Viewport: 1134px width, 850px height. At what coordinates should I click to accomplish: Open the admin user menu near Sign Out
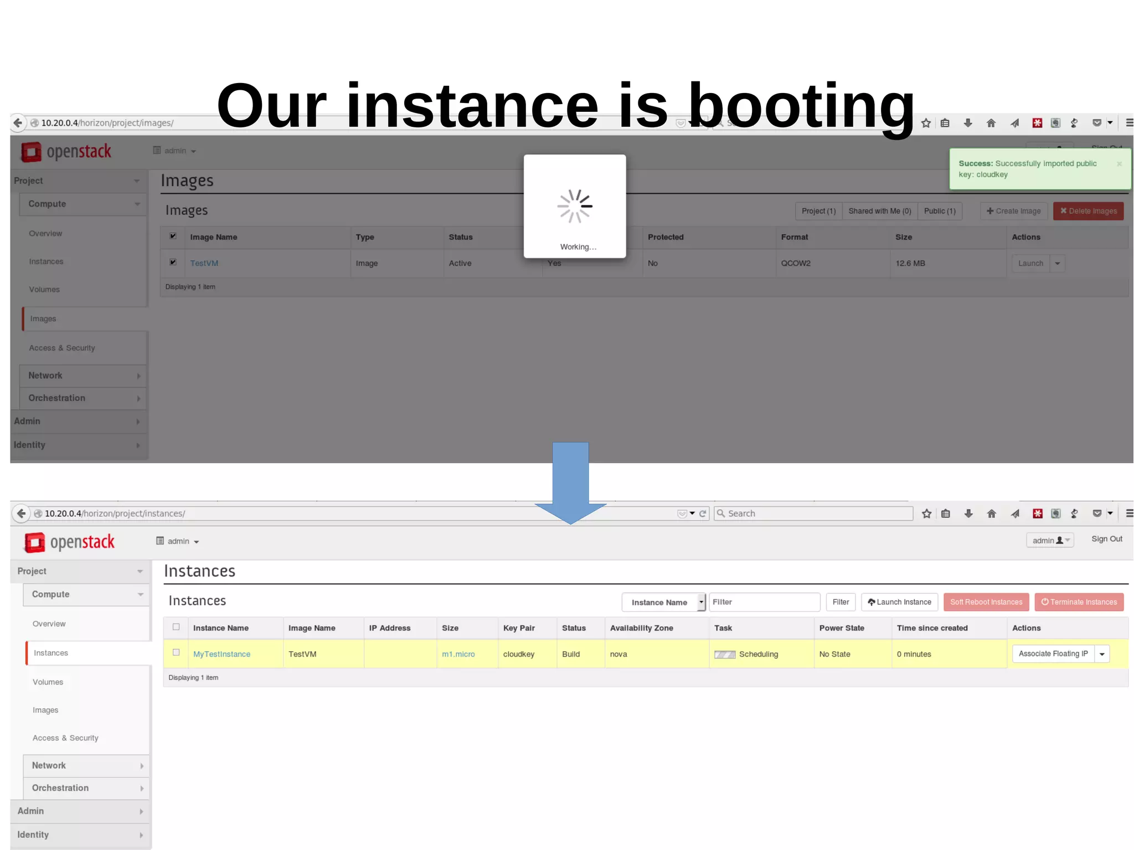[x=1050, y=540]
